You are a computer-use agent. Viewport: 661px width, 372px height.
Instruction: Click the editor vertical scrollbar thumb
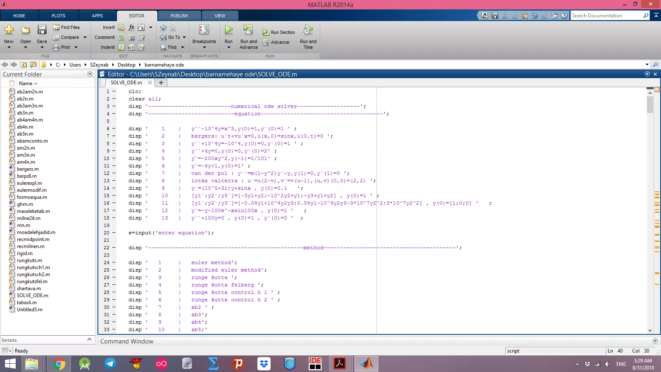(650, 105)
